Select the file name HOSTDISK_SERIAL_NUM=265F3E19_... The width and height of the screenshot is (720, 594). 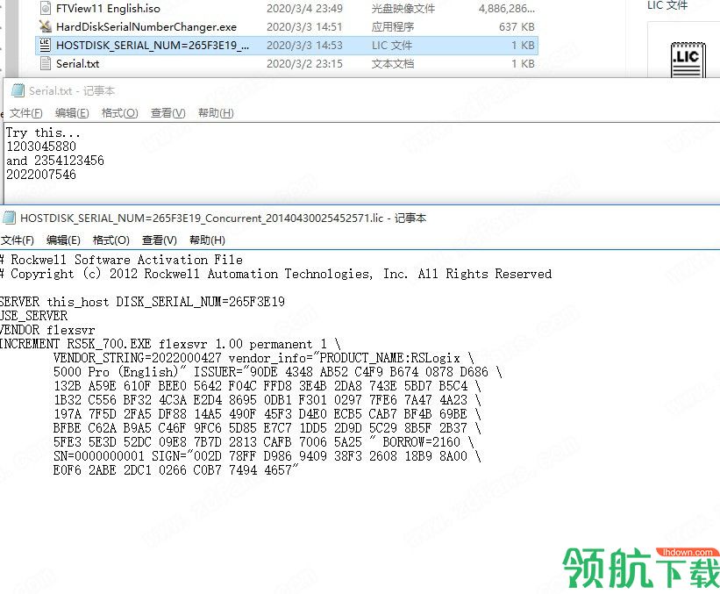pyautogui.click(x=153, y=45)
